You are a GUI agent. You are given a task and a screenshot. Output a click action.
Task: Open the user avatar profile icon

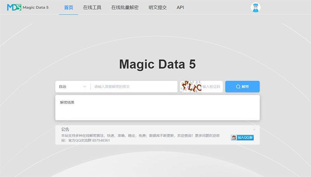tap(255, 7)
